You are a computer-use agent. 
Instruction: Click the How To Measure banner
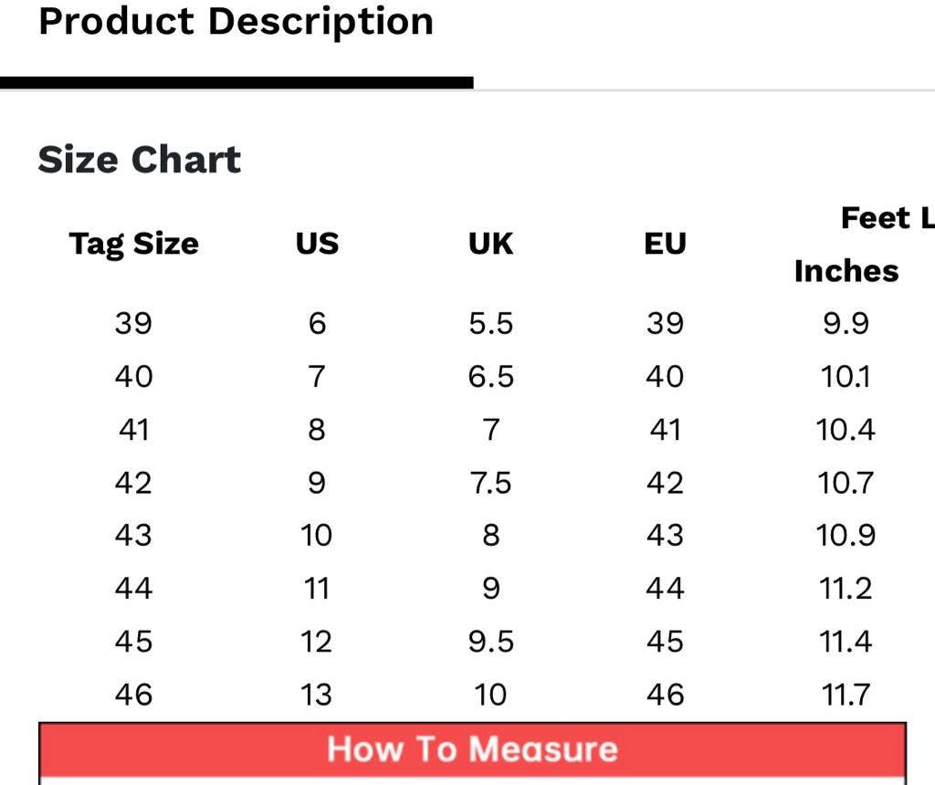[472, 749]
